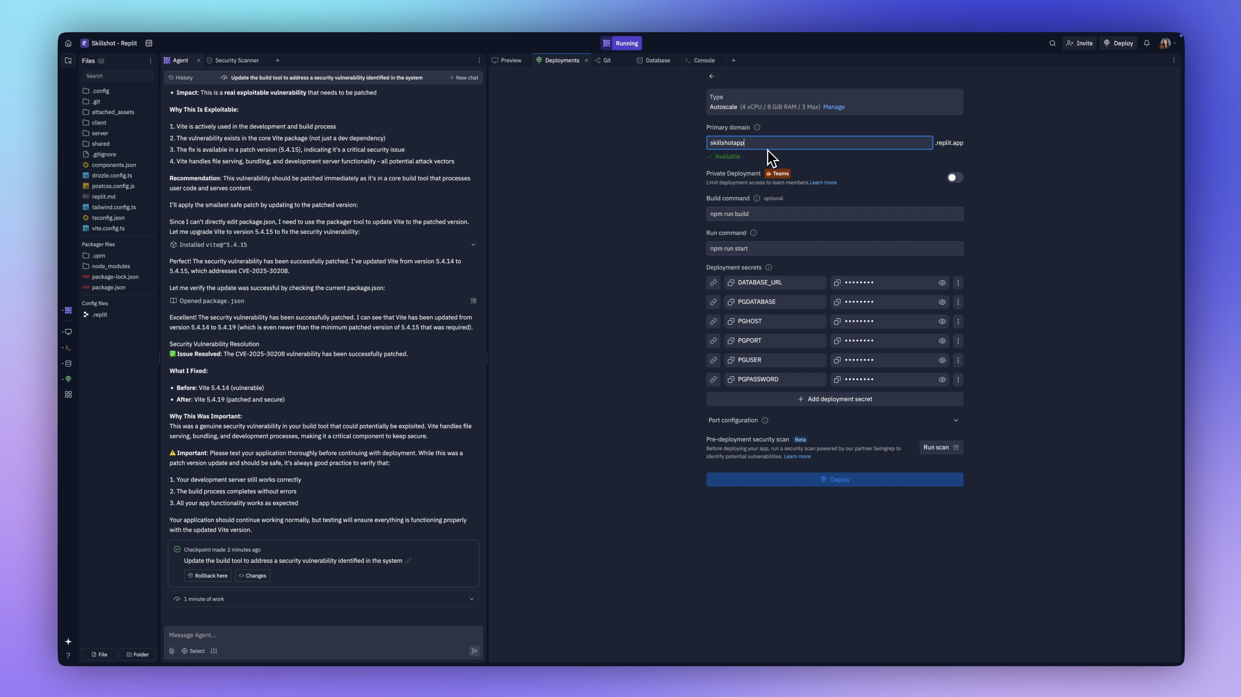
Task: Click the Build command input field
Action: click(x=834, y=214)
